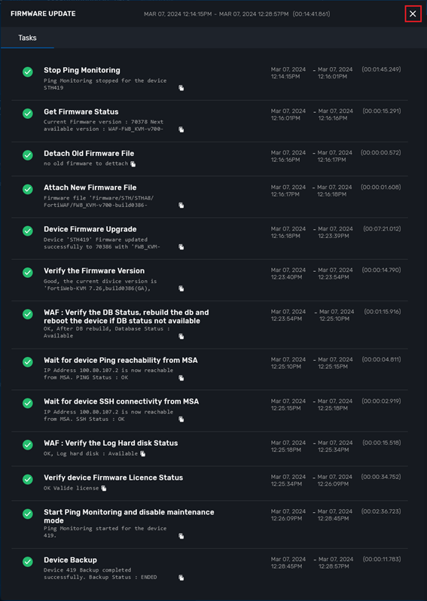The width and height of the screenshot is (427, 601).
Task: Copy the Device Backup completion message
Action: pyautogui.click(x=181, y=578)
